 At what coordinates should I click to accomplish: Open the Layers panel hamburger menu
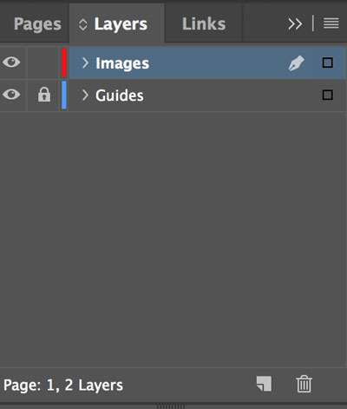pyautogui.click(x=331, y=23)
